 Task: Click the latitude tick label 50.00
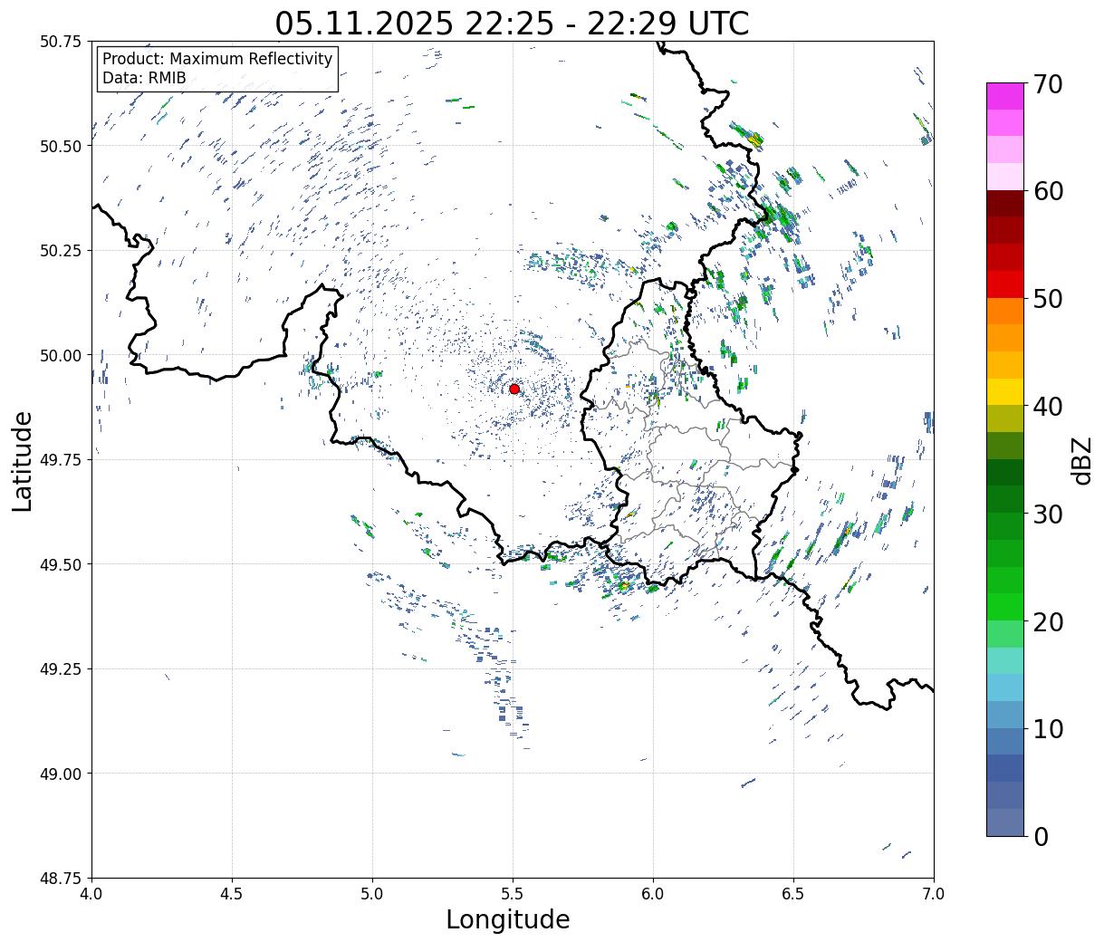point(62,355)
